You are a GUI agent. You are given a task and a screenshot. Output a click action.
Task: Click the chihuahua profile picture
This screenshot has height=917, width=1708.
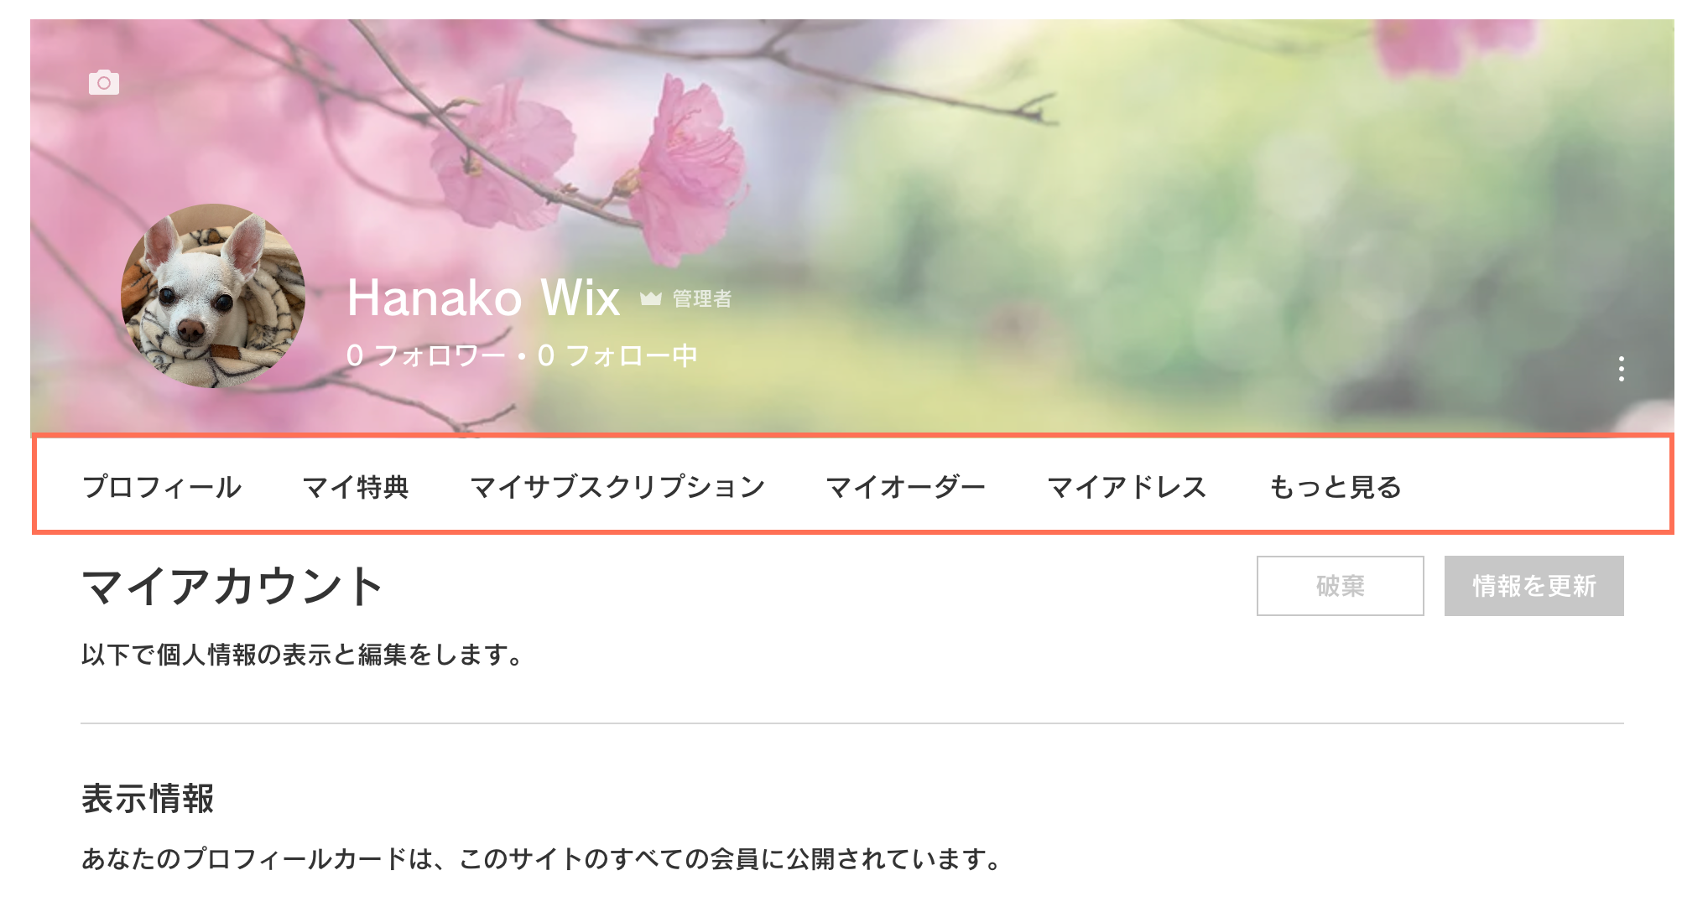(213, 296)
